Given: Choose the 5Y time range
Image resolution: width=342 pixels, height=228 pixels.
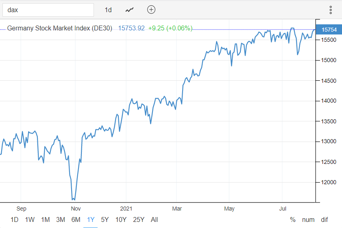Looking at the screenshot, I should click(105, 220).
